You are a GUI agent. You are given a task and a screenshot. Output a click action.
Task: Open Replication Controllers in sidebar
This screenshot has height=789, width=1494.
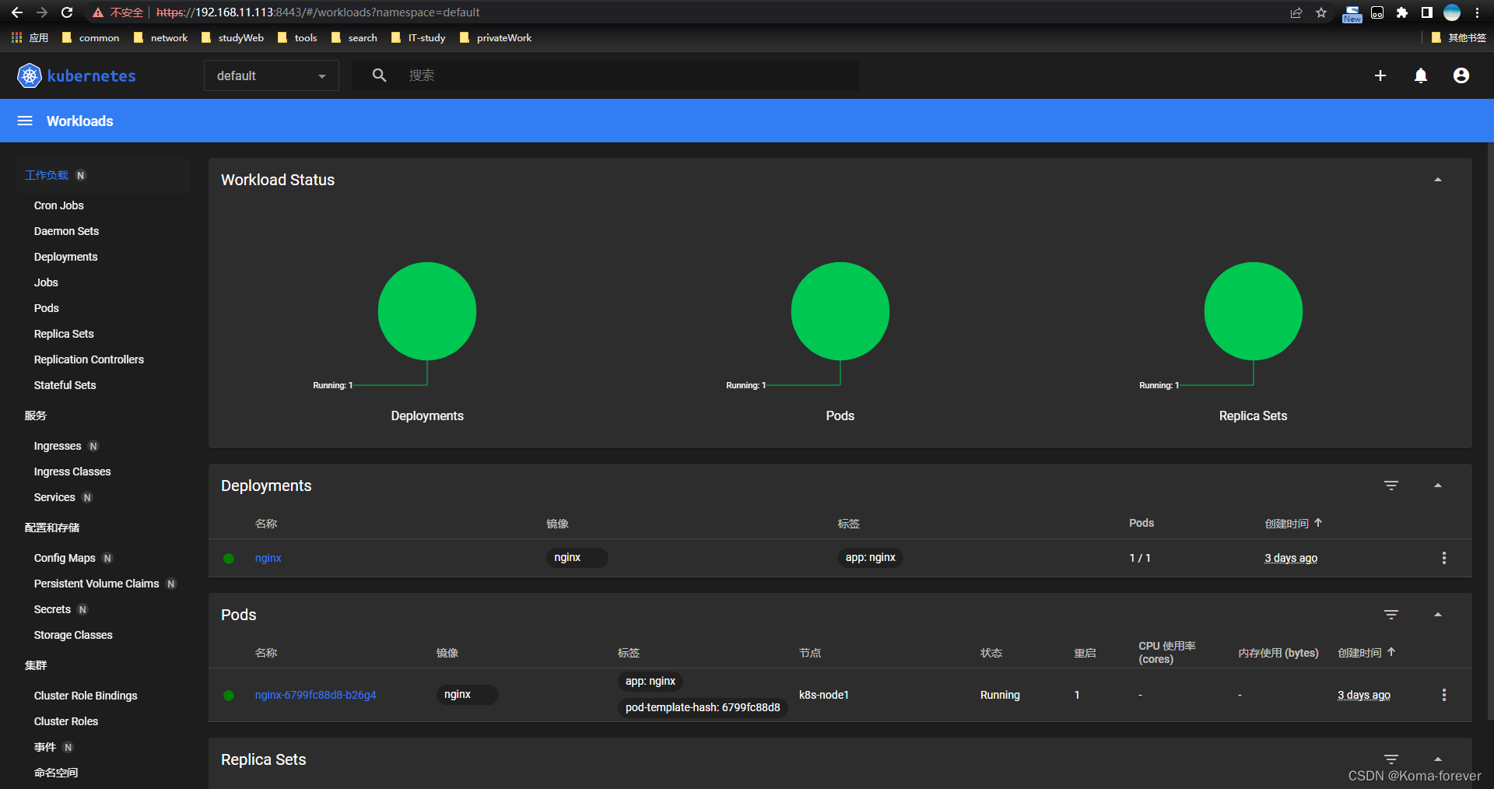pos(89,359)
